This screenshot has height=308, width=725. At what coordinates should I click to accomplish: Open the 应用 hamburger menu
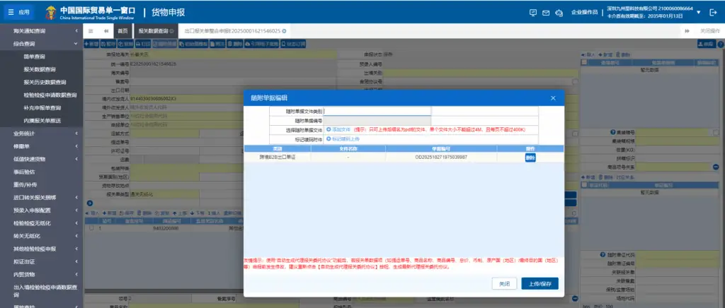click(19, 13)
